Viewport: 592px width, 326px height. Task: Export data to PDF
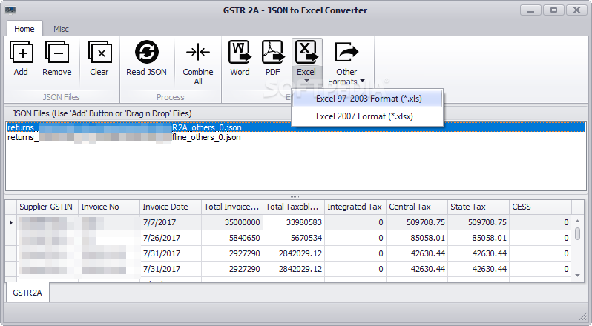(272, 58)
